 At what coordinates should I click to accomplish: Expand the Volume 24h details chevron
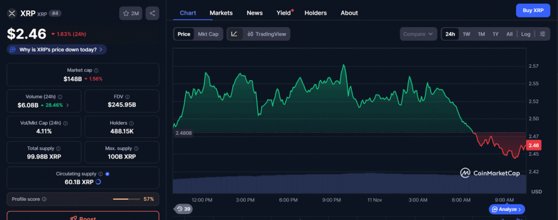(x=68, y=105)
